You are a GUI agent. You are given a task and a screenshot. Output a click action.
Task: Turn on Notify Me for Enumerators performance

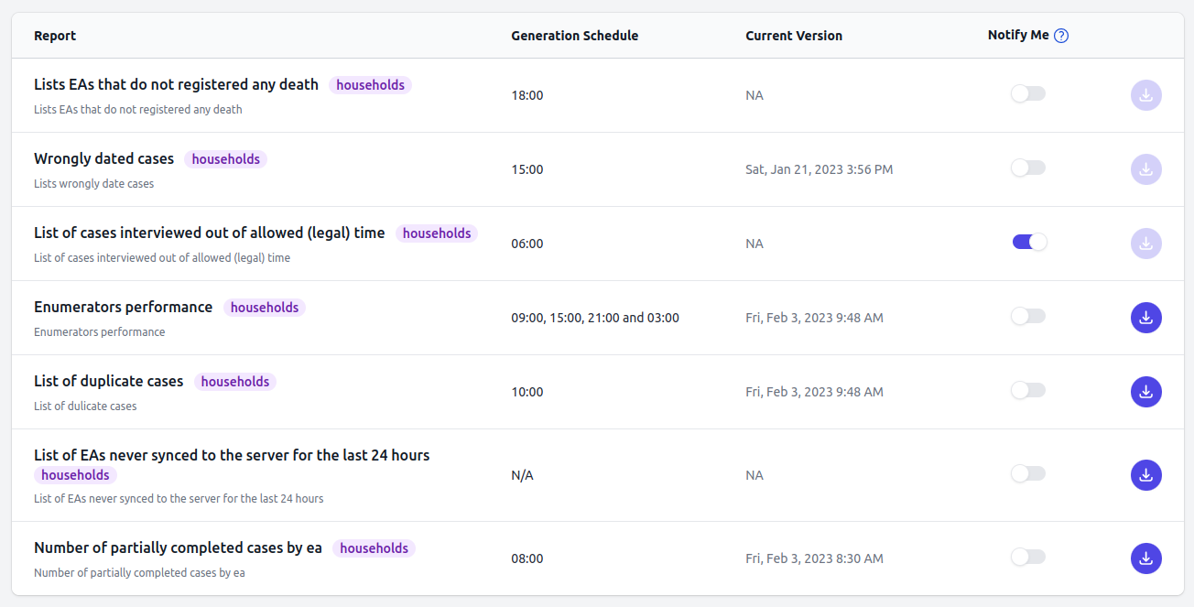coord(1028,316)
